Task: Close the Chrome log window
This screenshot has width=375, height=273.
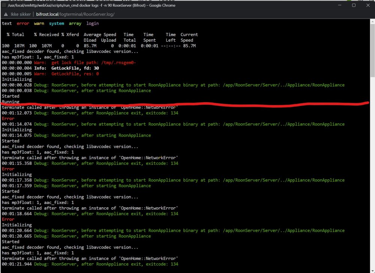Action: (x=368, y=5)
